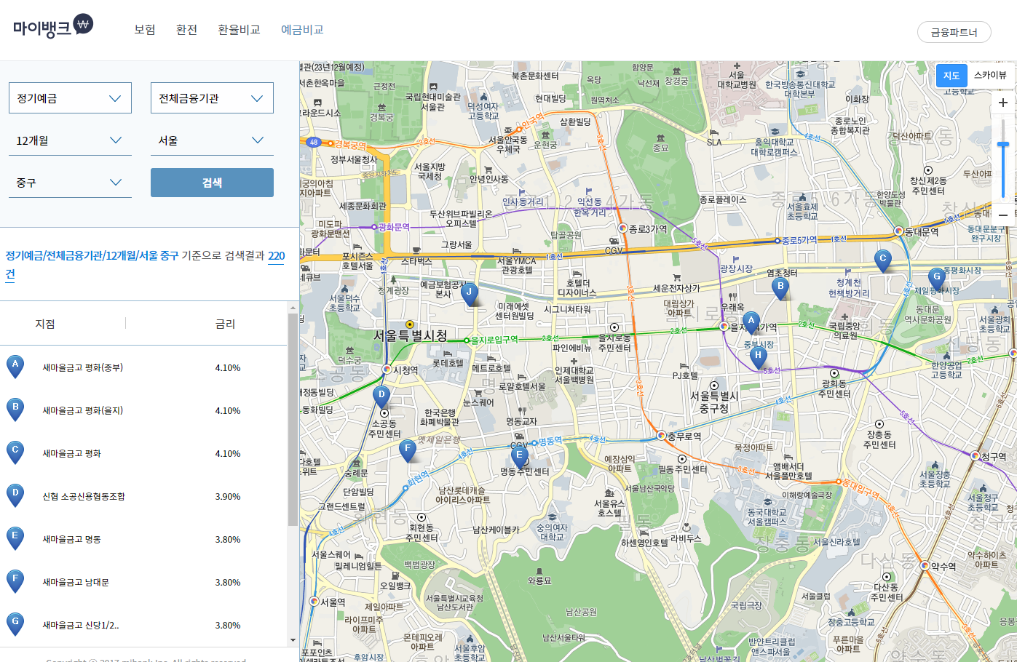The width and height of the screenshot is (1017, 662).
Task: Open the 정기예금 product dropdown
Action: click(x=70, y=98)
